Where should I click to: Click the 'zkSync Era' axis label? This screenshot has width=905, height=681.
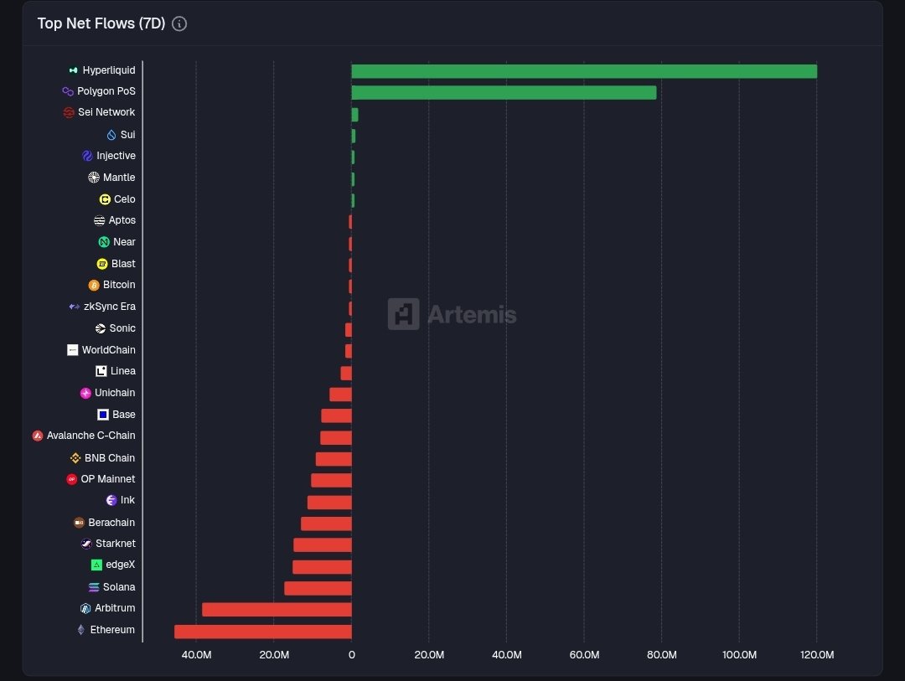(x=110, y=307)
